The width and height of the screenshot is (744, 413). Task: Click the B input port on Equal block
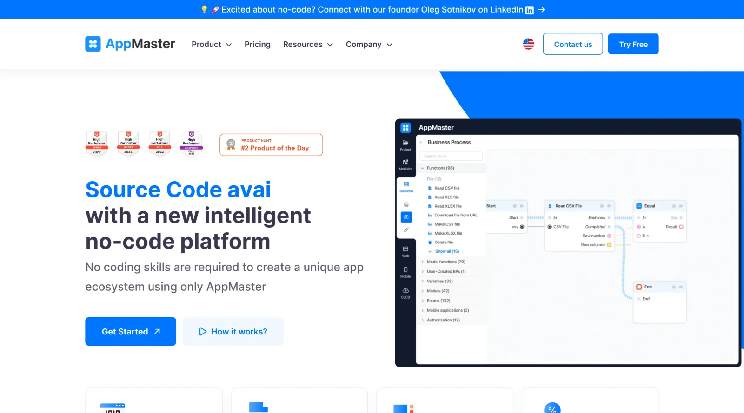click(638, 236)
